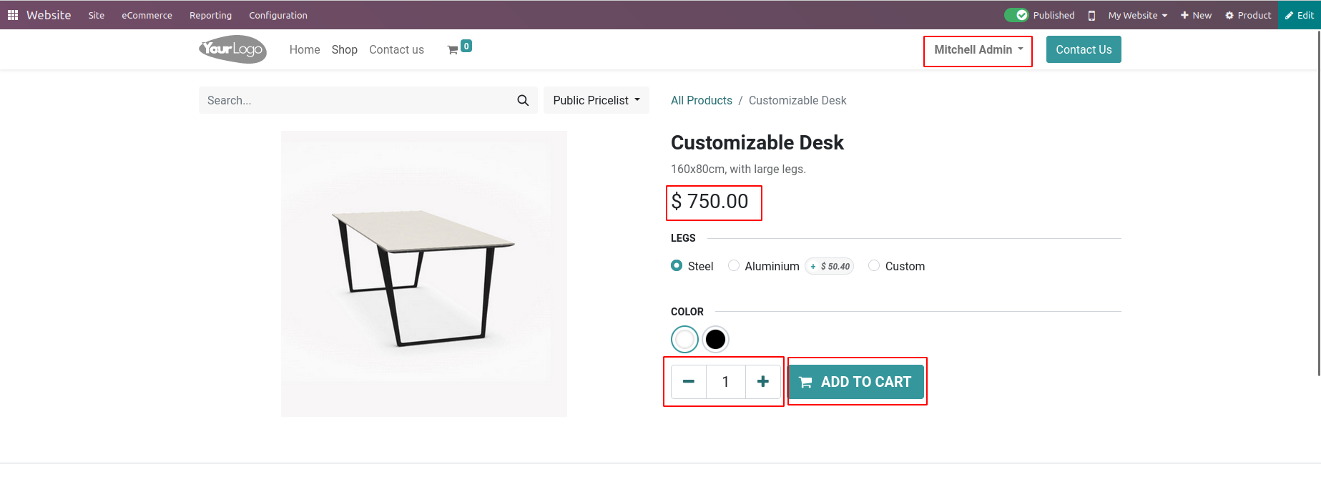Open the eCommerce menu
Image resolution: width=1321 pixels, height=477 pixels.
(147, 15)
